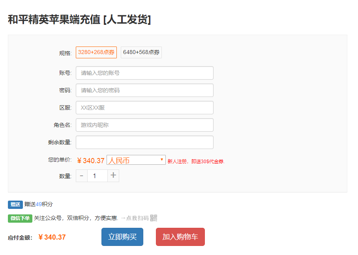This screenshot has width=358, height=255.
Task: Click the 您的单价 label
Action: (60, 160)
